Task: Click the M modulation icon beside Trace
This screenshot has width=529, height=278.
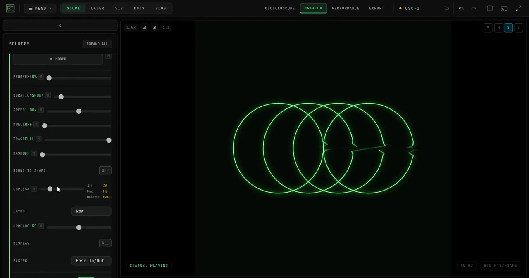Action: point(38,139)
